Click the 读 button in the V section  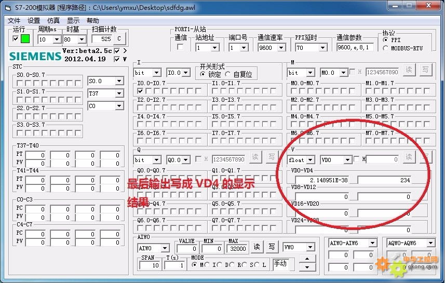point(409,157)
